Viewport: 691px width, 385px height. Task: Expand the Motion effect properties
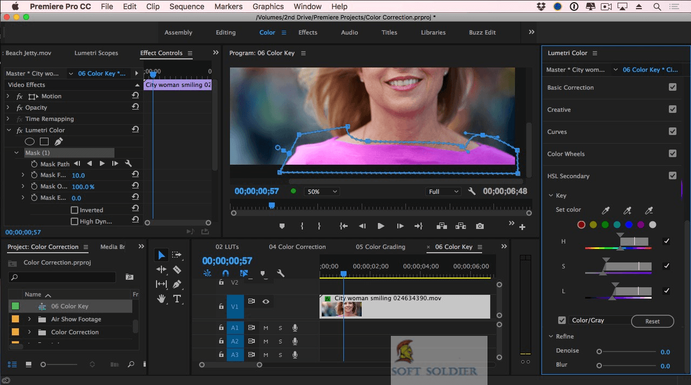click(x=8, y=96)
